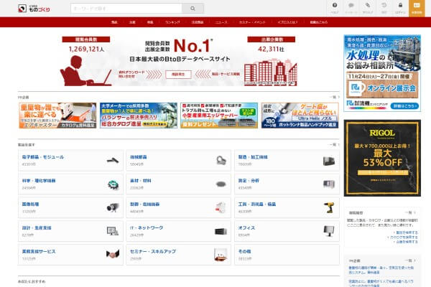The width and height of the screenshot is (431, 287).
Task: Open the セミナー・イベント menu item
Action: pyautogui.click(x=252, y=22)
